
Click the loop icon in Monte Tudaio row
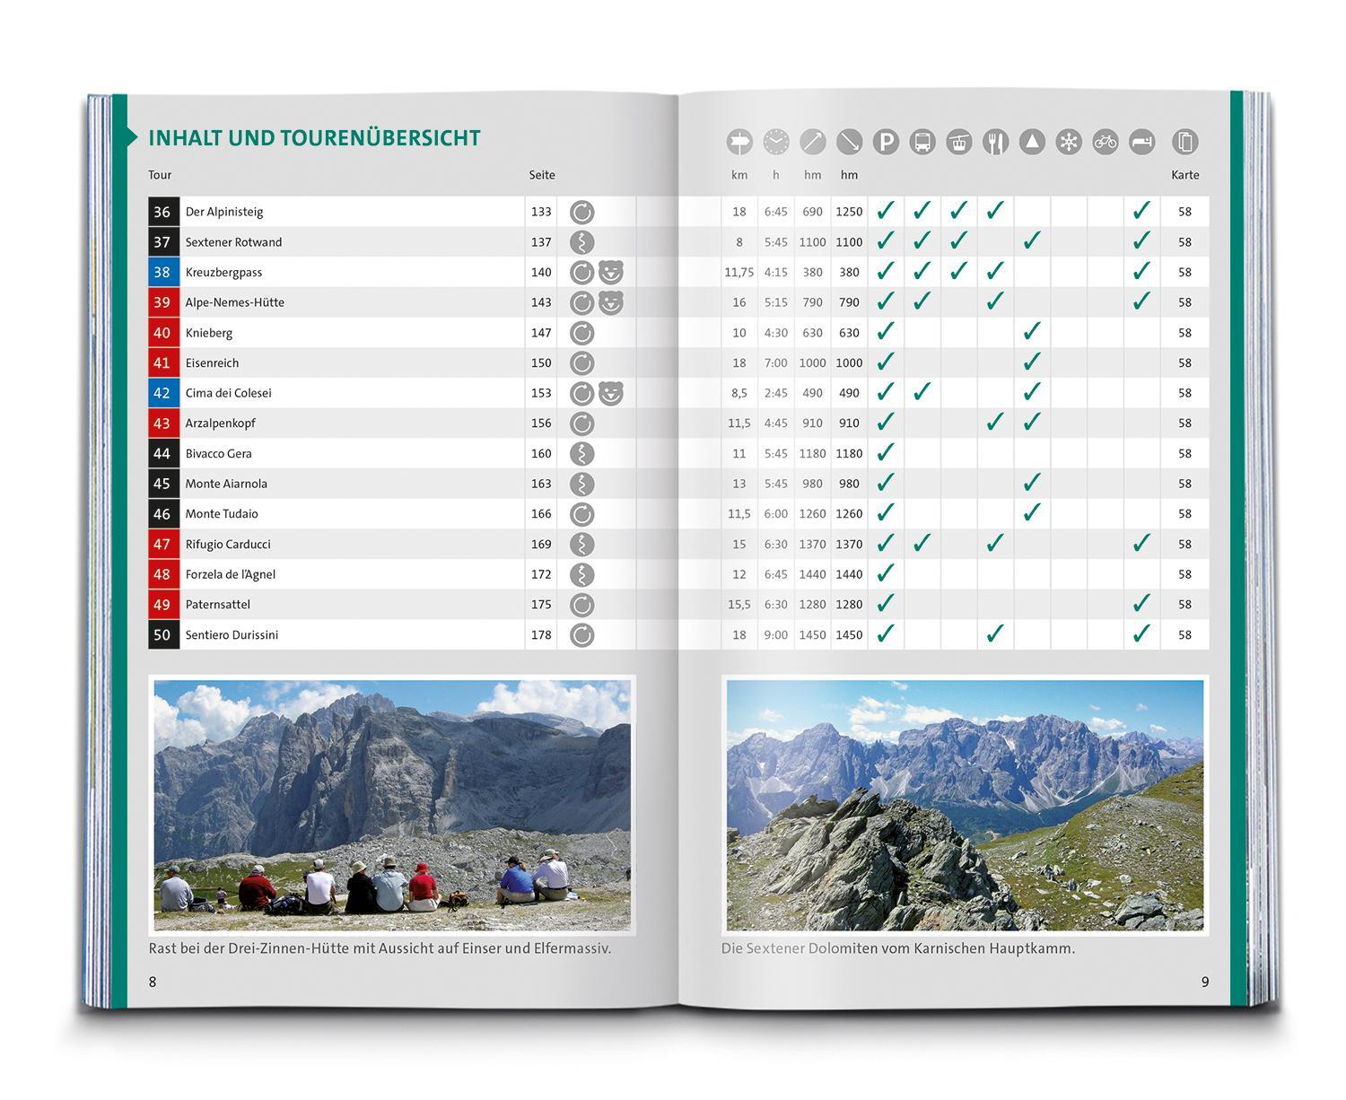(x=582, y=514)
